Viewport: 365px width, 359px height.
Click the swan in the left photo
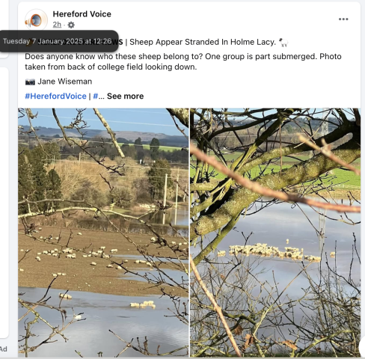pos(78,317)
